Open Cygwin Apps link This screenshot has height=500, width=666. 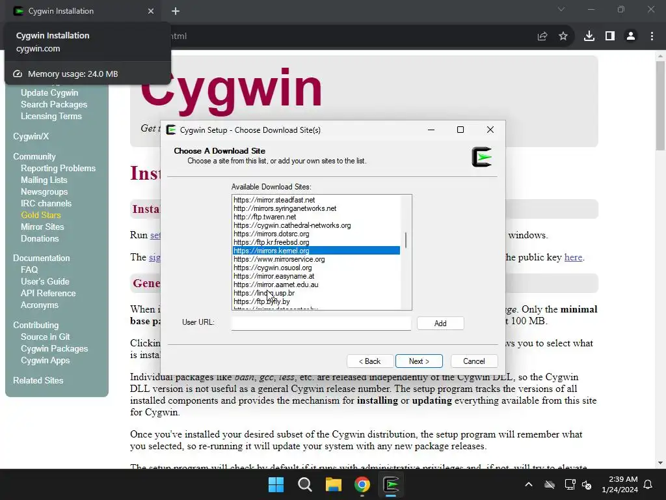46,360
